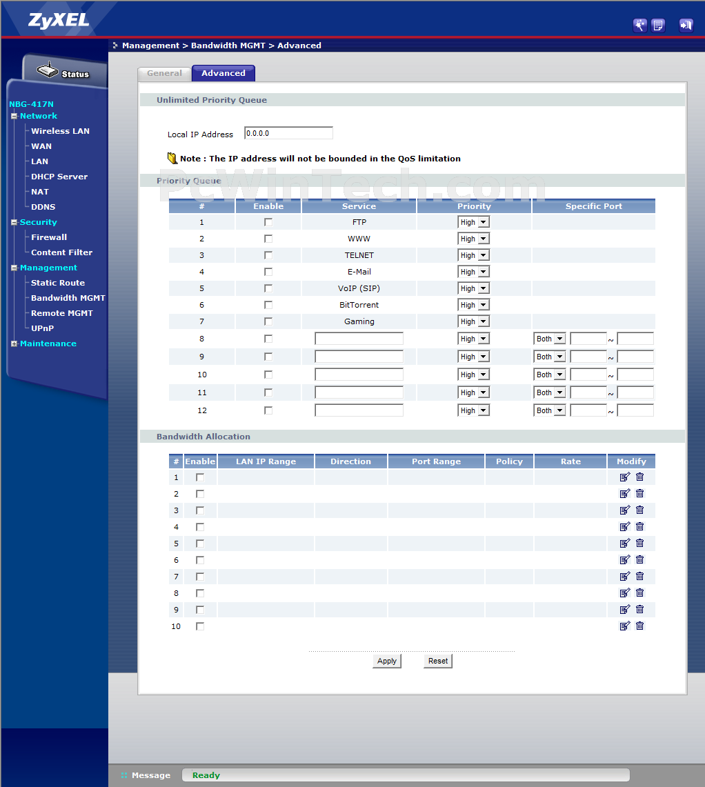This screenshot has height=787, width=705.
Task: Open the Both protocol dropdown in row 8
Action: click(550, 339)
